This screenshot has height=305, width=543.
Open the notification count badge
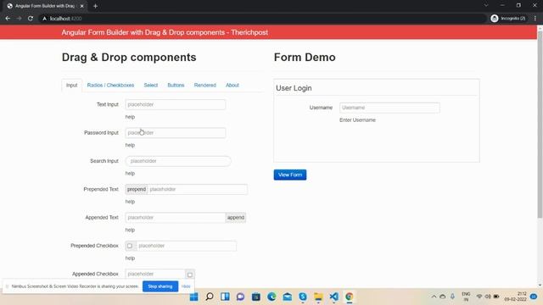(x=534, y=297)
